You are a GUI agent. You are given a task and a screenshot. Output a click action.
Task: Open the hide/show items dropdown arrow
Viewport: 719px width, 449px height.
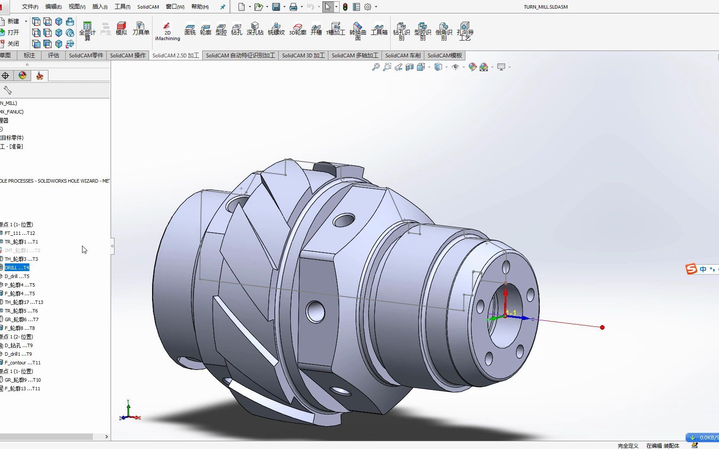click(x=464, y=67)
